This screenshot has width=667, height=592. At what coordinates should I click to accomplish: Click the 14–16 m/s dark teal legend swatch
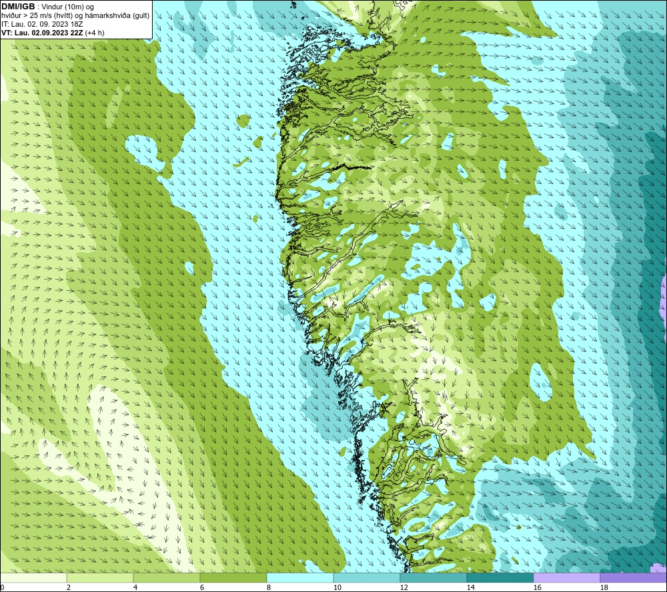coord(500,577)
